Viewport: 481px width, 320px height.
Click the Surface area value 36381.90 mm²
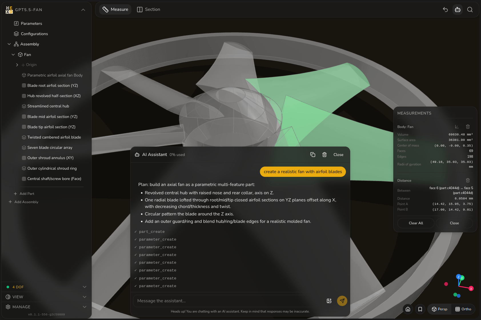pos(461,140)
